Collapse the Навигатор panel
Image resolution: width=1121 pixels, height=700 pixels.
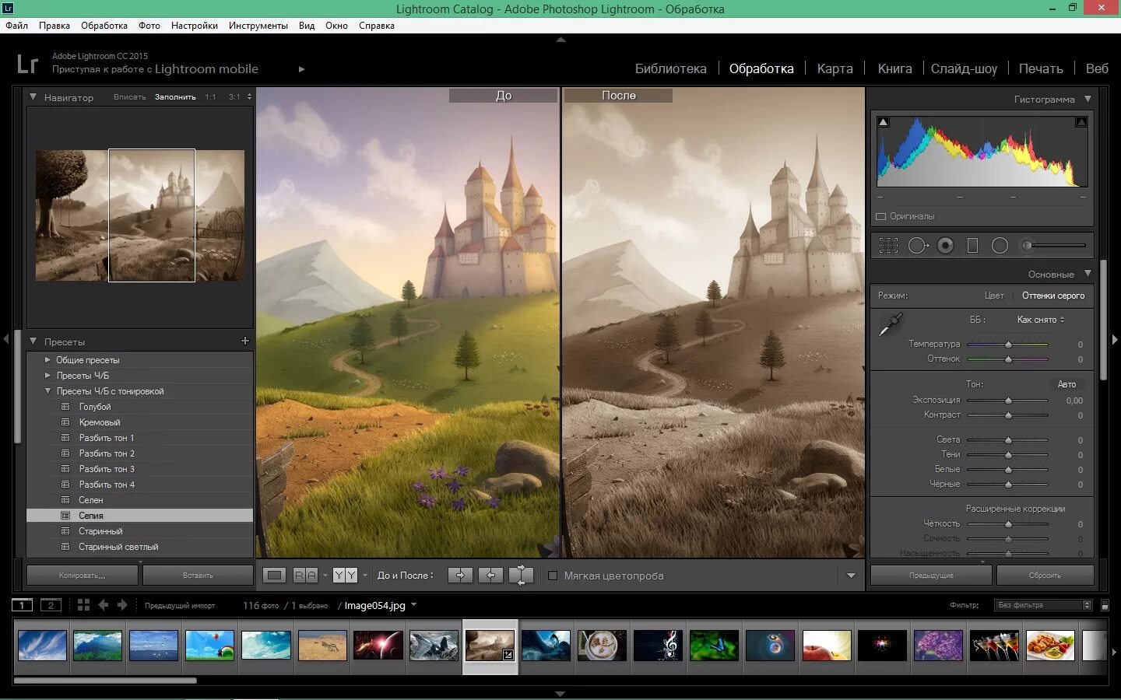click(x=33, y=97)
